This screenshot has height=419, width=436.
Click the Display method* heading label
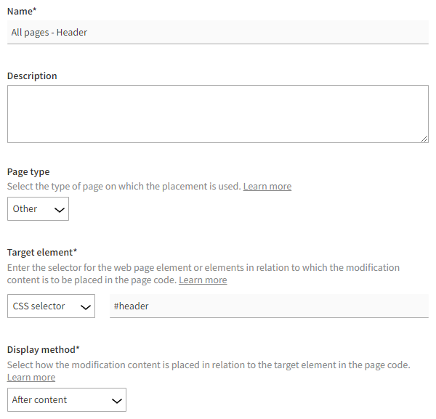[44, 350]
